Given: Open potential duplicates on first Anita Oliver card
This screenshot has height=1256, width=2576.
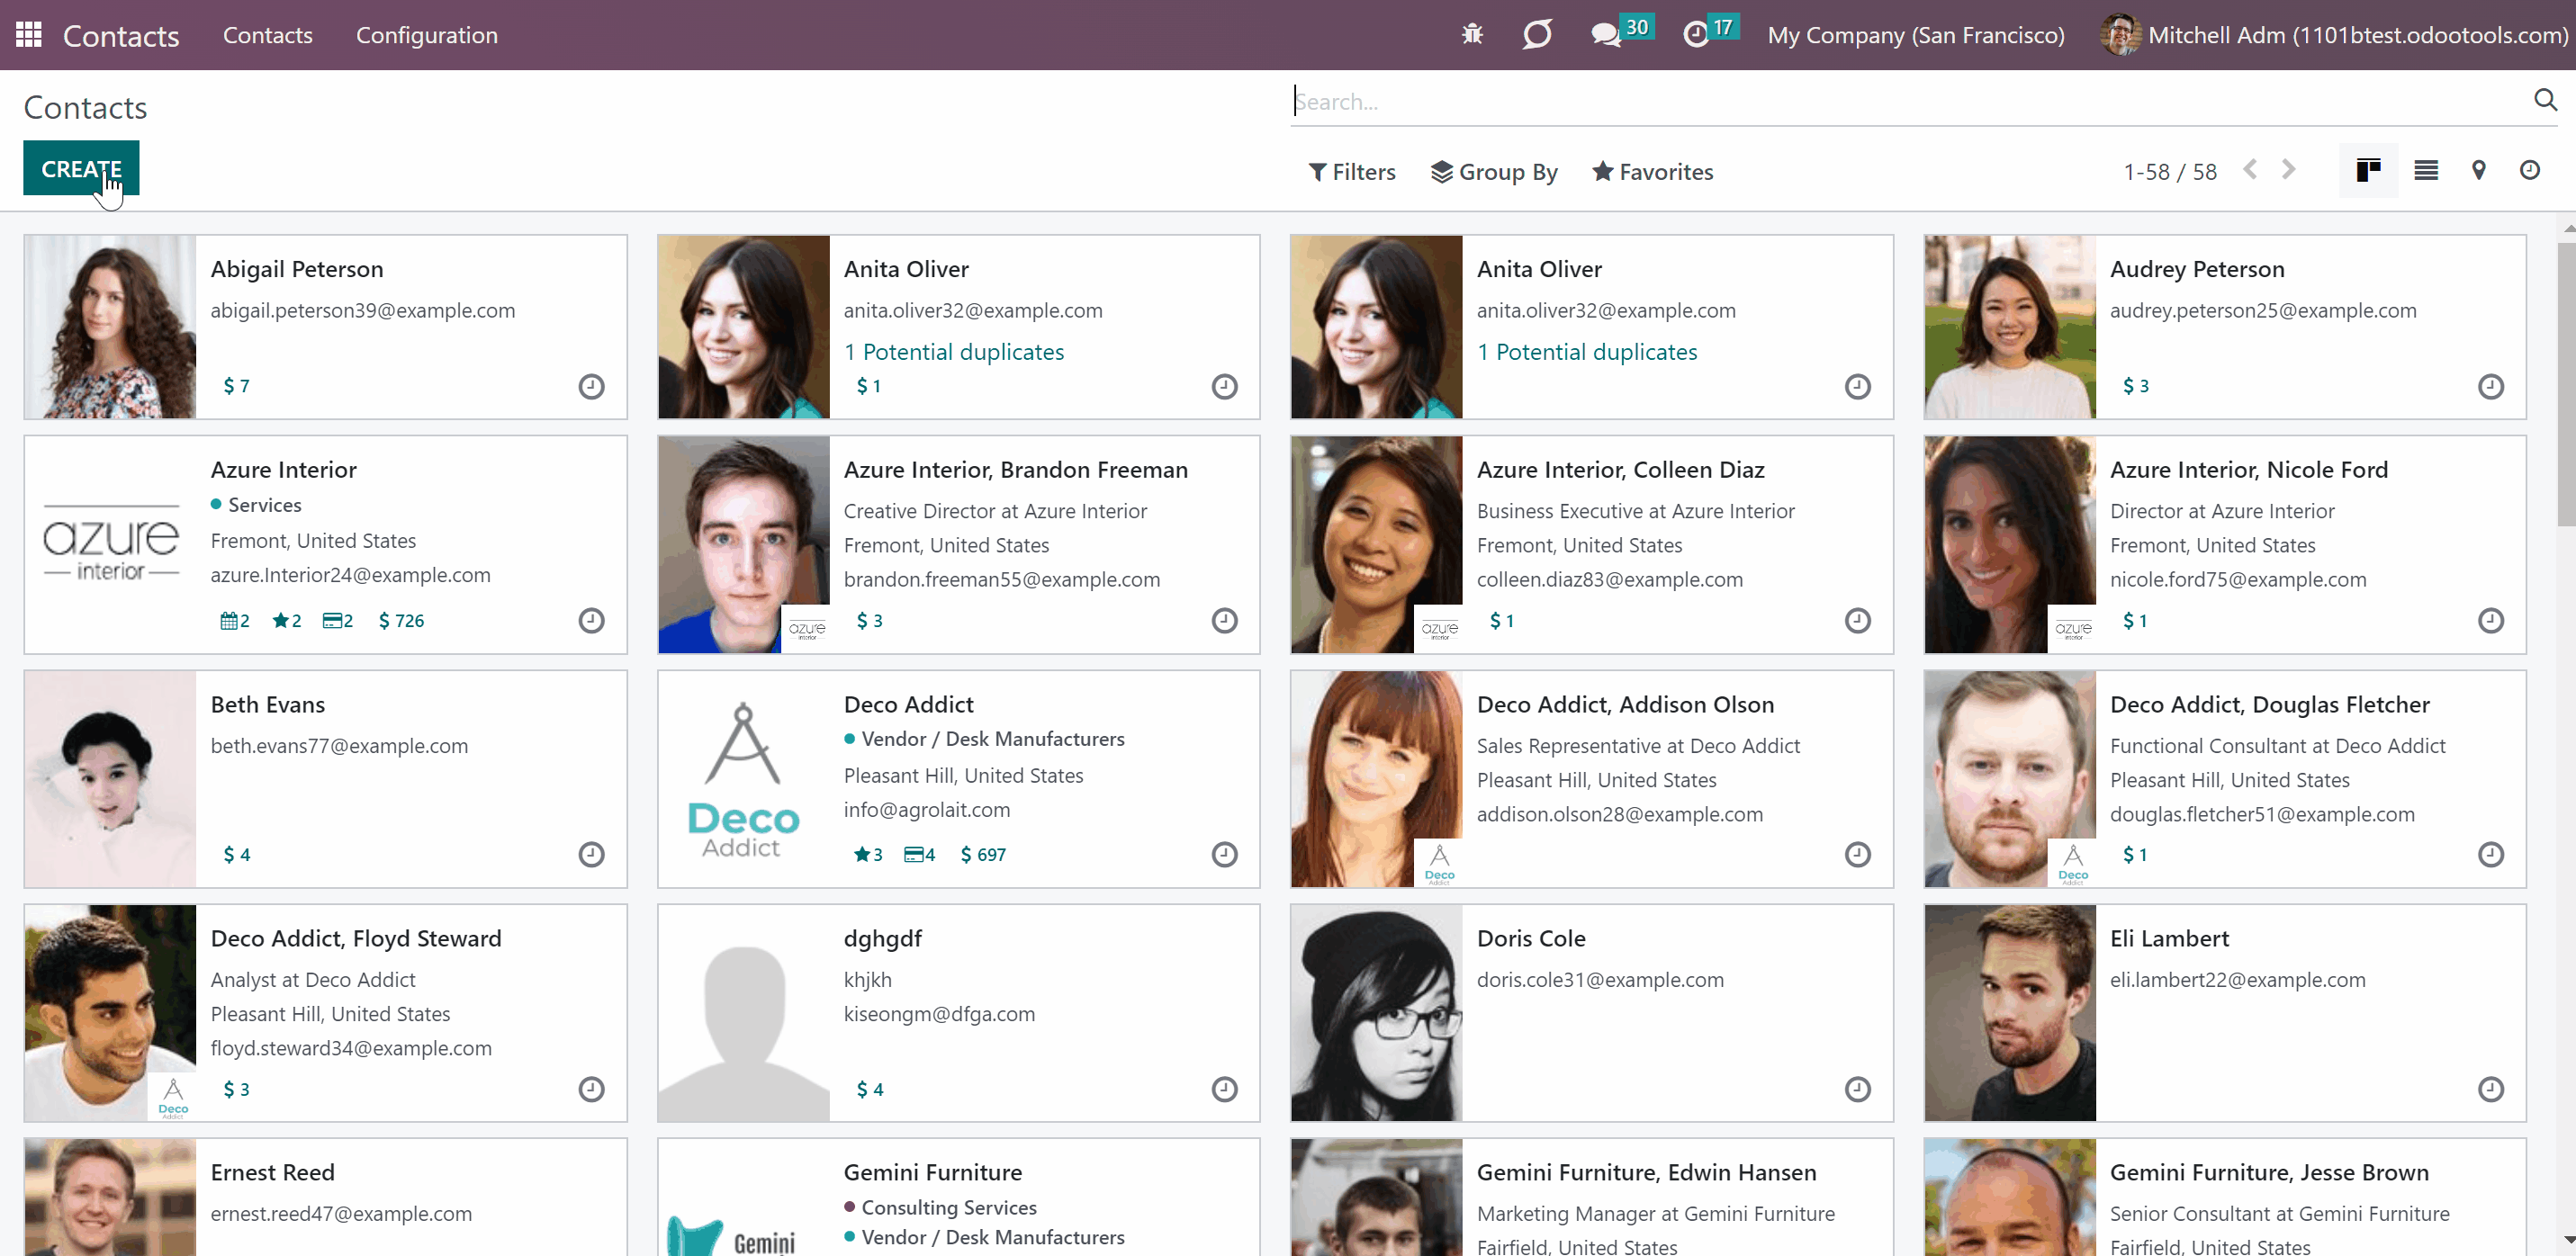Looking at the screenshot, I should point(953,352).
